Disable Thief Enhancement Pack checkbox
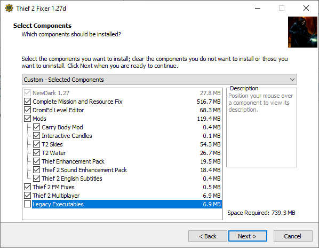This screenshot has width=319, height=248. 36,161
